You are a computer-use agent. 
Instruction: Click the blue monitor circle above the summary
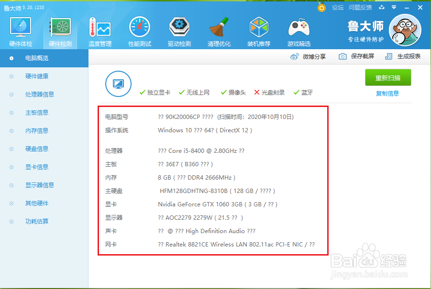coord(118,83)
